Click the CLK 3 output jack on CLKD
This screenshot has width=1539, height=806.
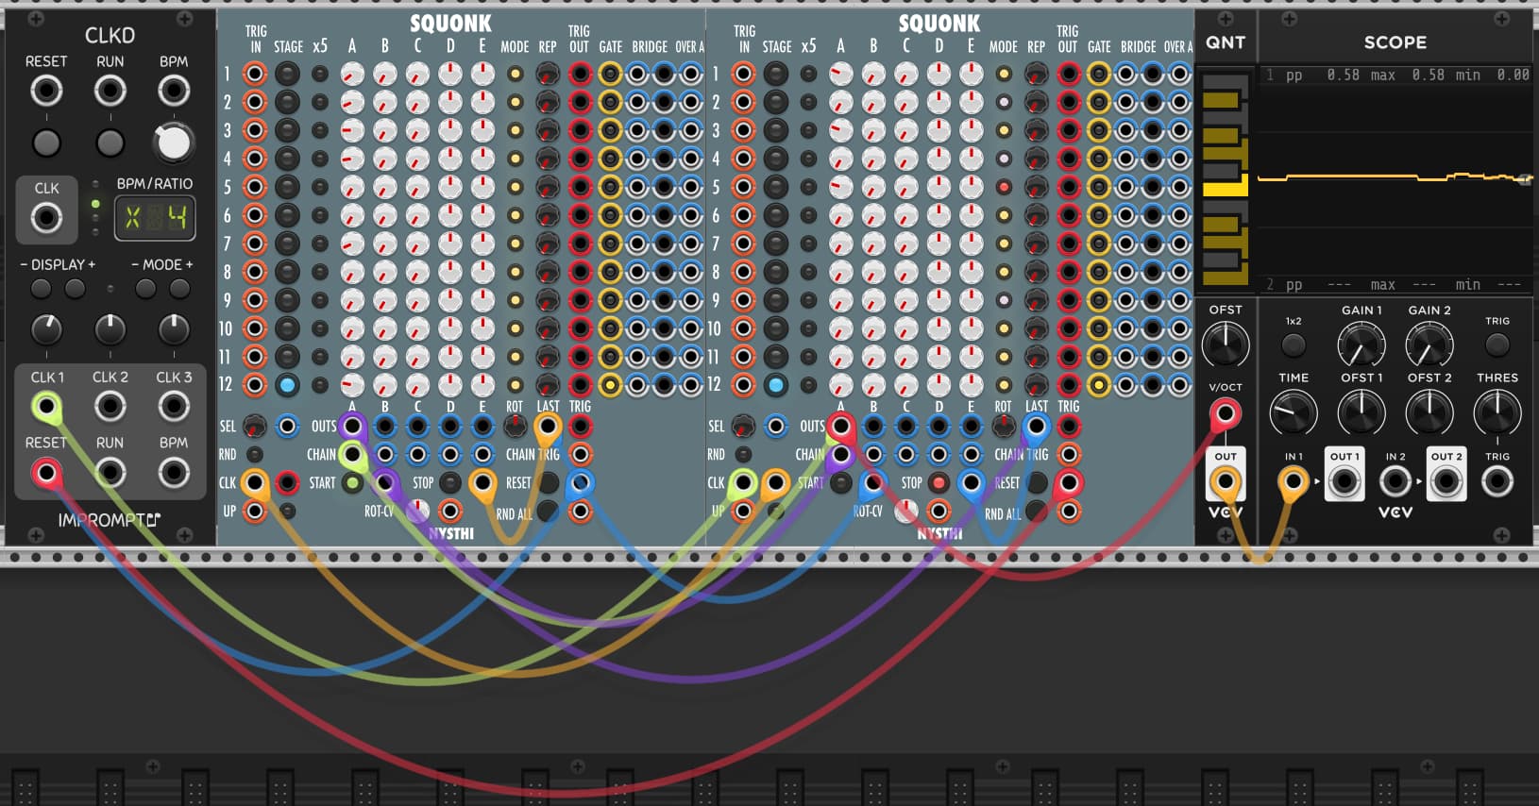pos(174,407)
